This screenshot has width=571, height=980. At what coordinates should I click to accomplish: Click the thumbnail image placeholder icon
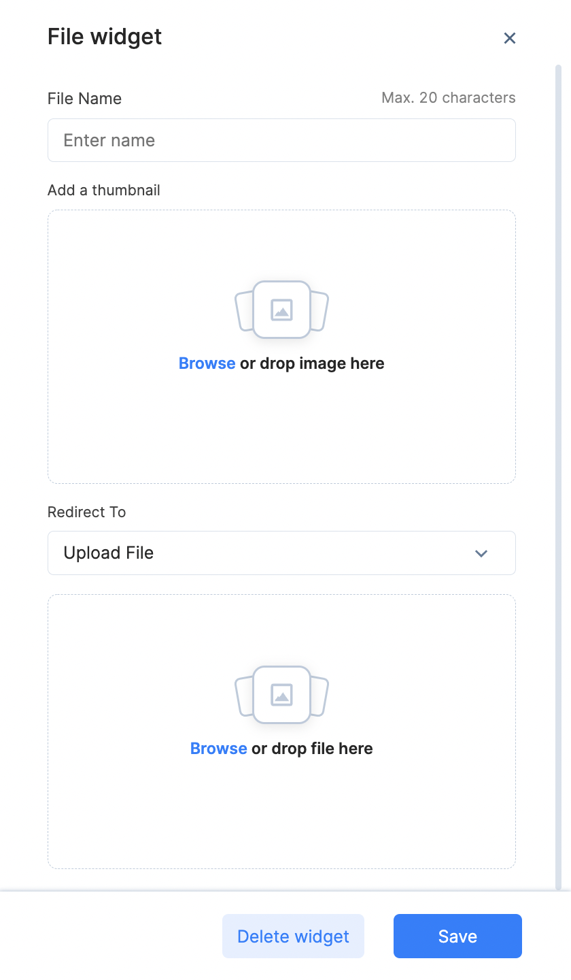[x=281, y=310]
